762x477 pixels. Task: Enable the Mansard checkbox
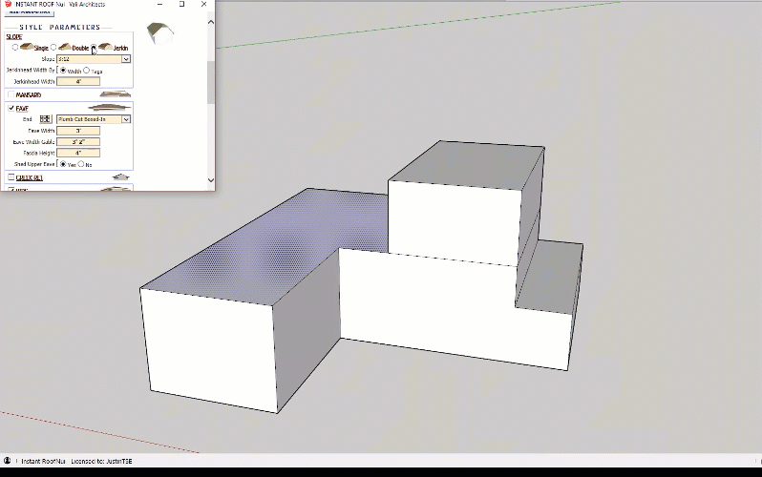coord(11,94)
